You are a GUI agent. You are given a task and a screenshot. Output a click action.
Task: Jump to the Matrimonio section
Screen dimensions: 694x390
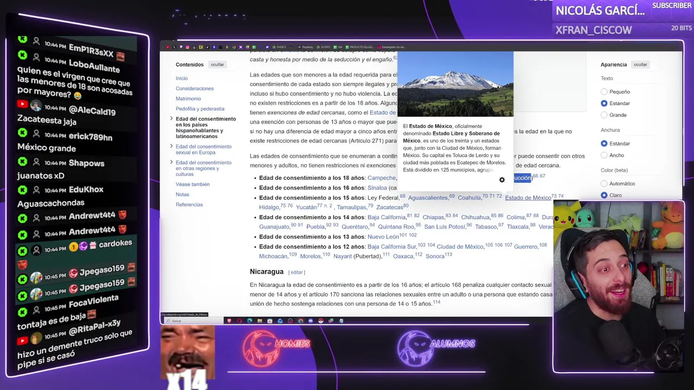pyautogui.click(x=188, y=99)
